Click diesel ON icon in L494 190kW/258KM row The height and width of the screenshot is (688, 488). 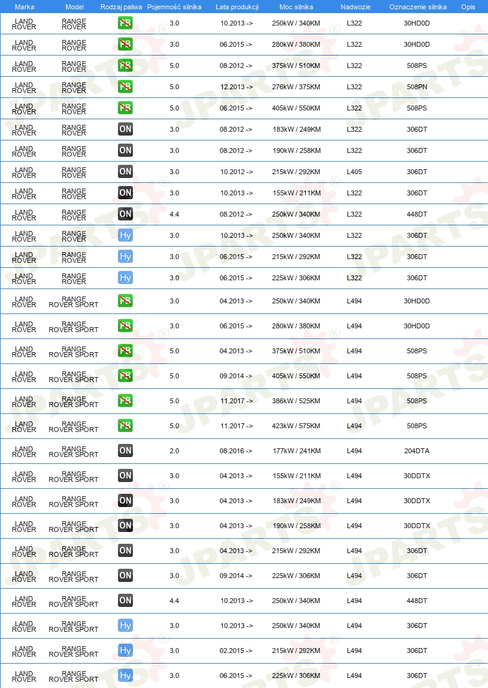(125, 526)
